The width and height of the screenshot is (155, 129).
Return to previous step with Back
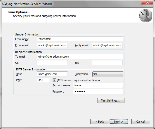coord(100,121)
